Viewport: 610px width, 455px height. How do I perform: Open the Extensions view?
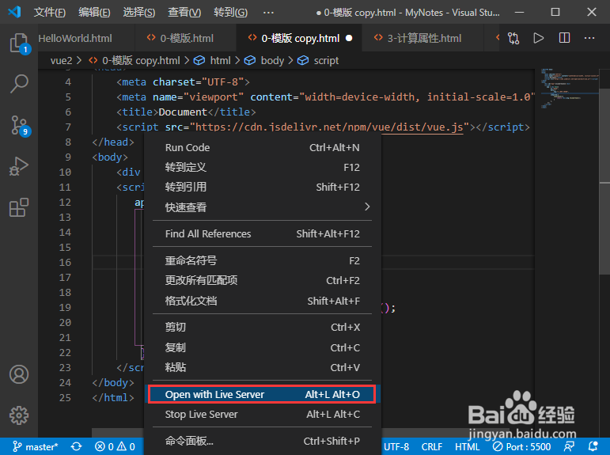pos(19,207)
